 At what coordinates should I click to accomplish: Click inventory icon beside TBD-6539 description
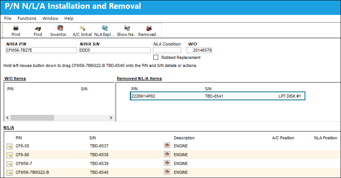click(167, 163)
